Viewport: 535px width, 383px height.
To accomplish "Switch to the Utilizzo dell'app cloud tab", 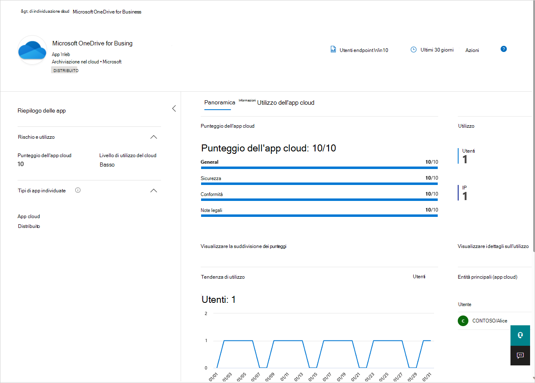I will pyautogui.click(x=286, y=103).
